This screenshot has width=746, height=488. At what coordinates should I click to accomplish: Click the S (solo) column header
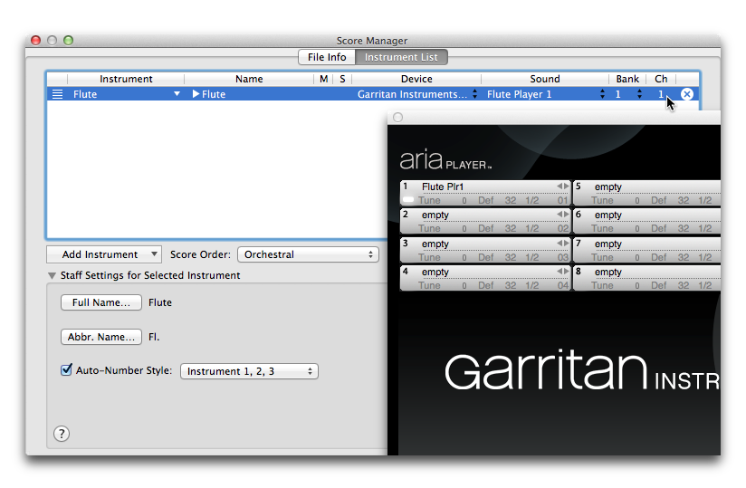pos(342,79)
